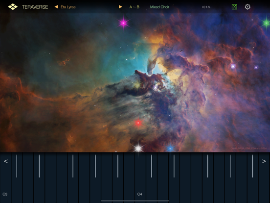The height and width of the screenshot is (203, 270).
Task: Open the Mixed Choir sound selector
Action: pos(159,7)
